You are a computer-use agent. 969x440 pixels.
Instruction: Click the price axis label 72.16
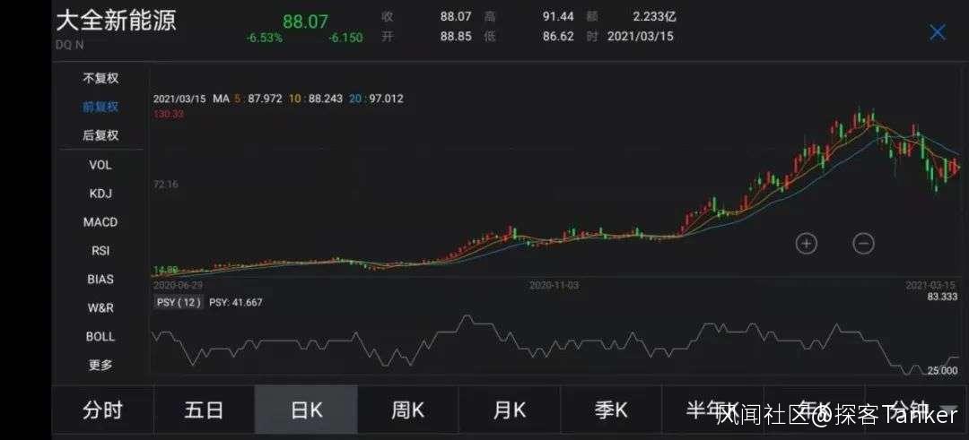pyautogui.click(x=166, y=184)
